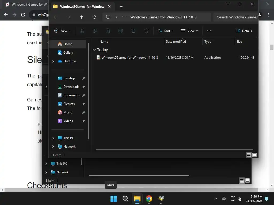Go back in the Chrome browser

(x=6, y=15)
